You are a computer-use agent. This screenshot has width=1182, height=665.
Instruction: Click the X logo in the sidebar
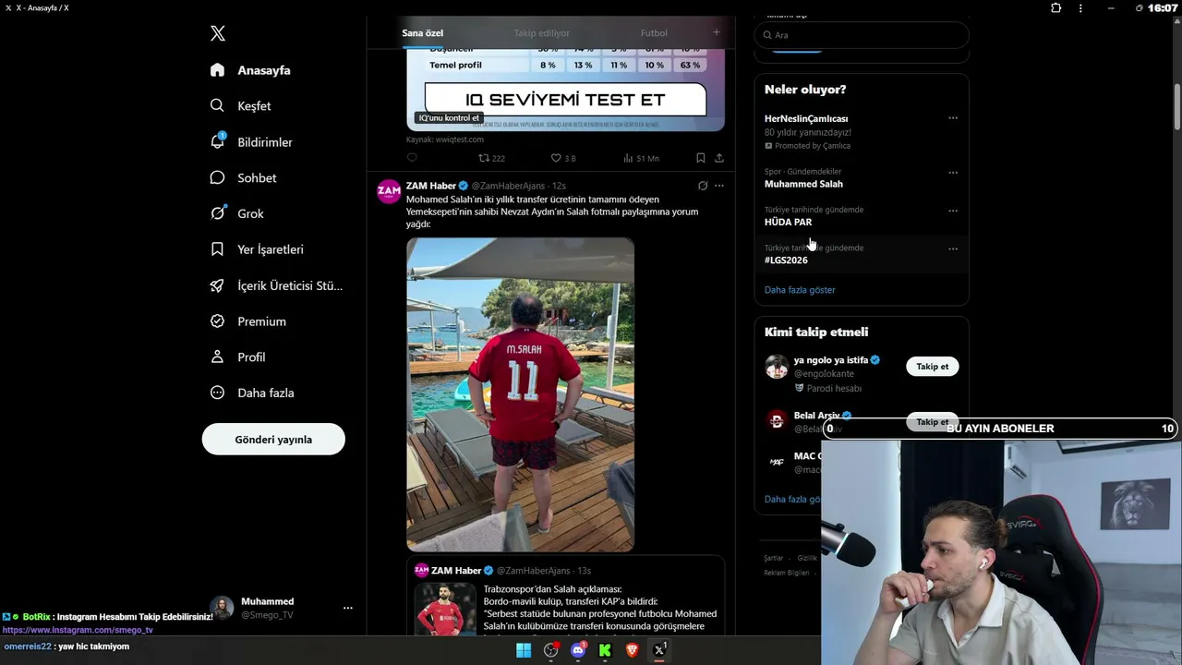(x=217, y=34)
